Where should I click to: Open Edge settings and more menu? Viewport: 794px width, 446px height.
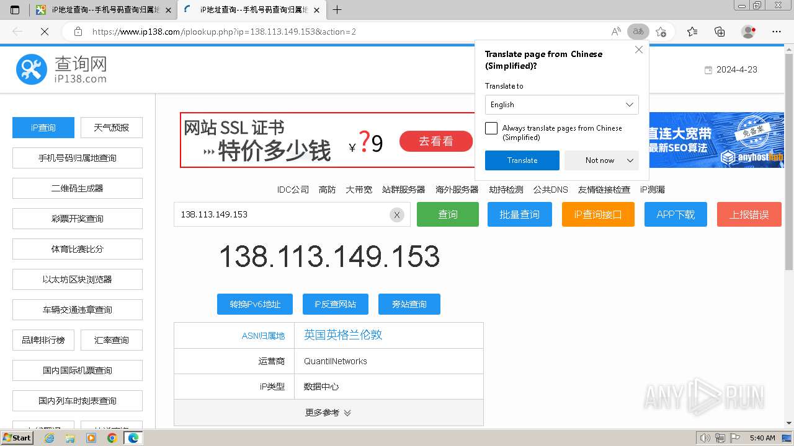pyautogui.click(x=777, y=32)
